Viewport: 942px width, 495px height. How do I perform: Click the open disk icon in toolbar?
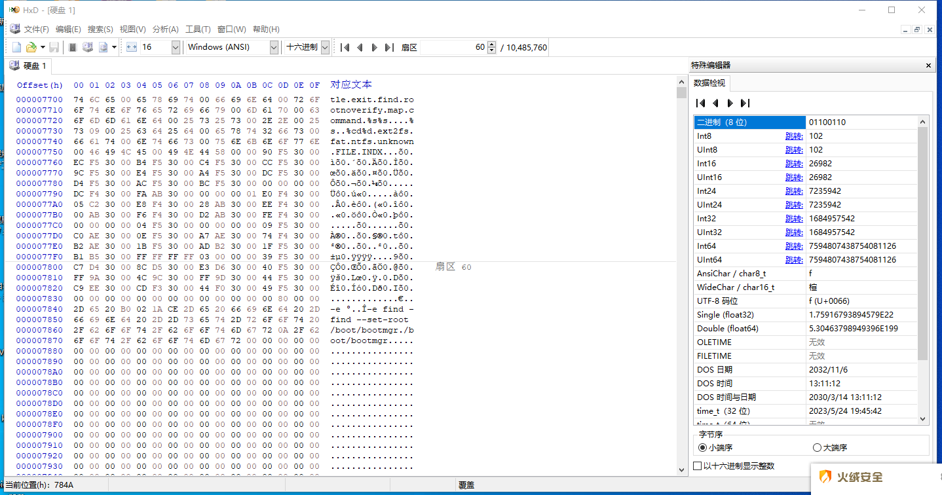(88, 47)
